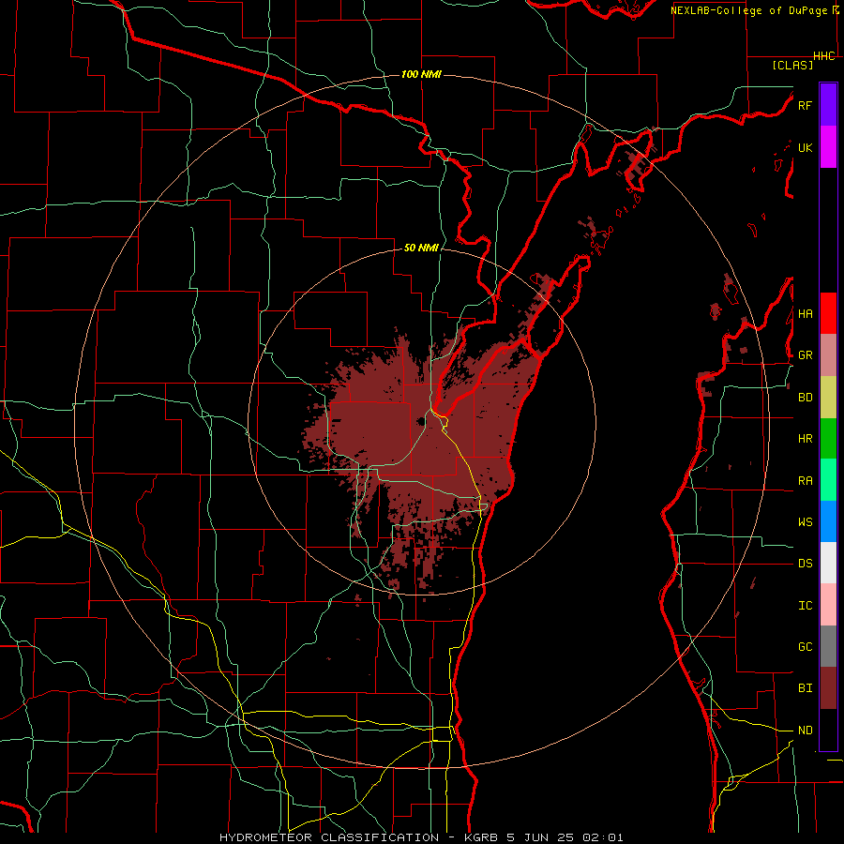Click the RF purple legend swatch
The image size is (844, 844).
(828, 105)
